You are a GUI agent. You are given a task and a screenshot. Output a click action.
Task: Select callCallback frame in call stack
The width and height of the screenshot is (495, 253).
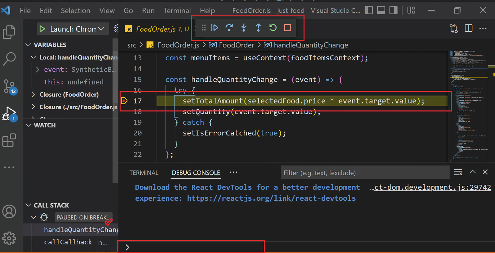[68, 242]
